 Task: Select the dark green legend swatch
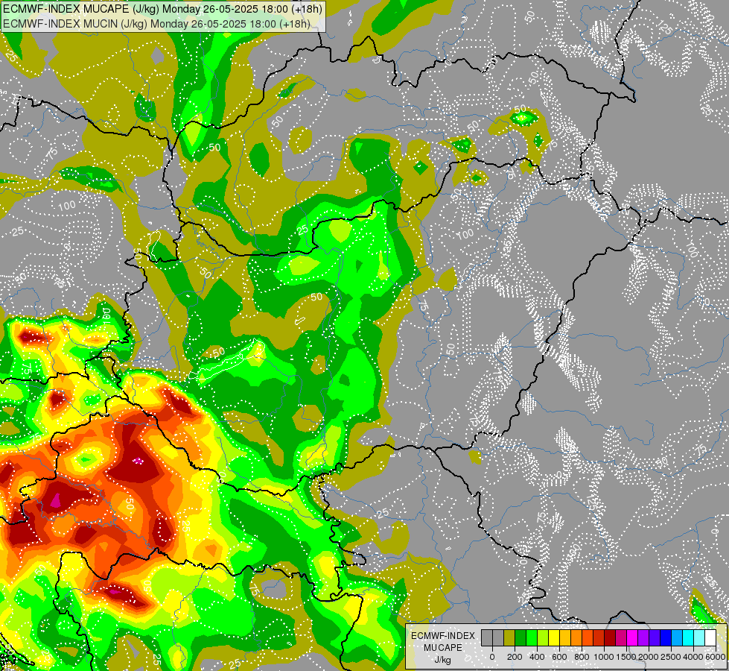(x=521, y=637)
